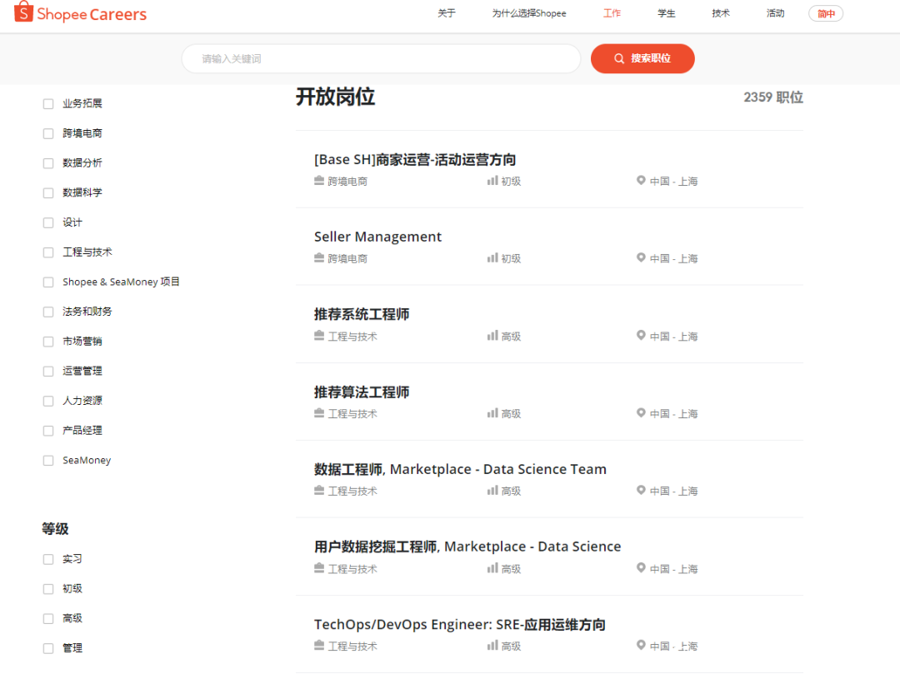Click the 等级 section heading

pos(55,529)
